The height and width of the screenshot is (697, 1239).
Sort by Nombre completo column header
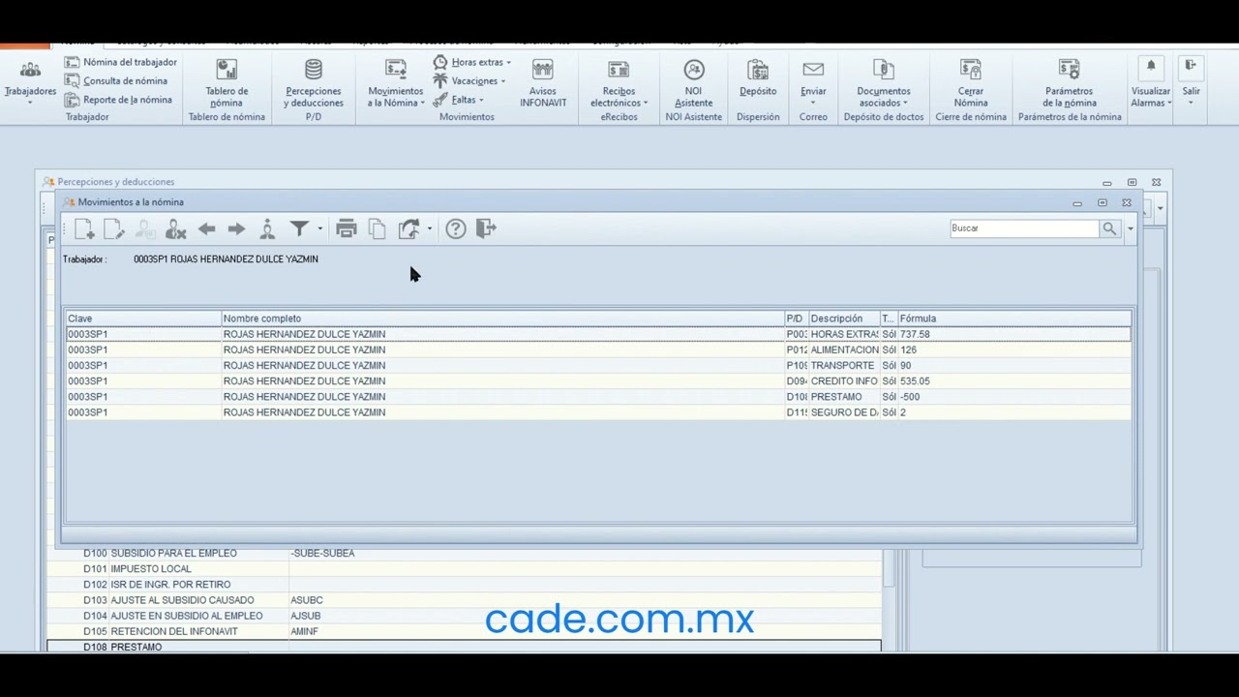tap(502, 318)
